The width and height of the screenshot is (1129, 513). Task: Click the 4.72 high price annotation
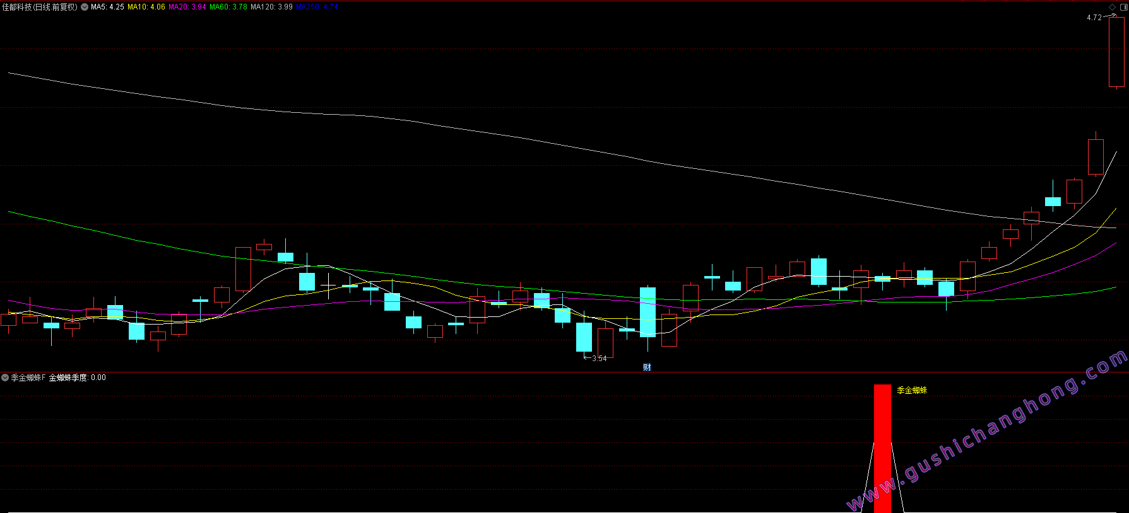coord(1094,18)
